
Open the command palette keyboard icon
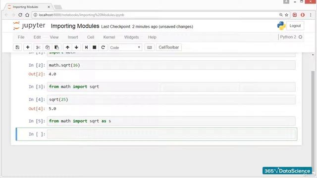[x=150, y=47]
